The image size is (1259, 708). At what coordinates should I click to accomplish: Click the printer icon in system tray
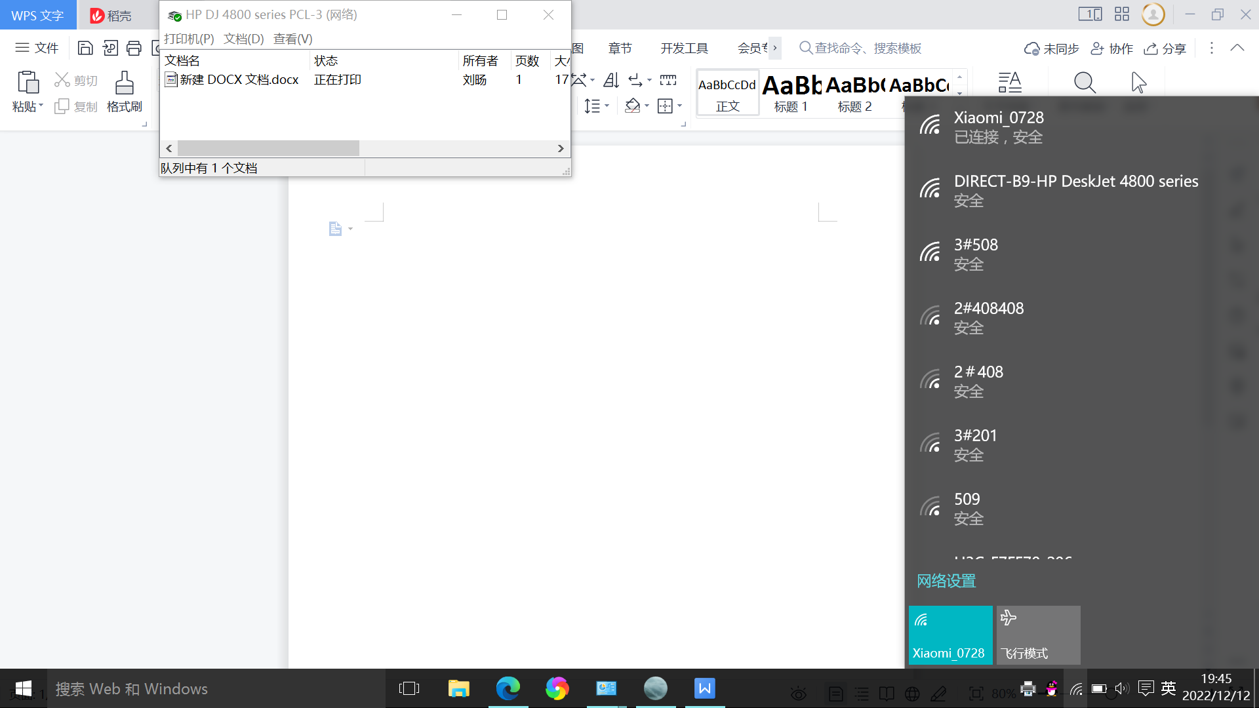[1028, 689]
